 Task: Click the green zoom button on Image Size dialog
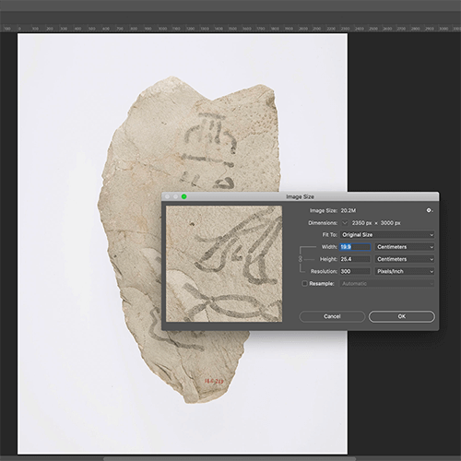(x=184, y=196)
